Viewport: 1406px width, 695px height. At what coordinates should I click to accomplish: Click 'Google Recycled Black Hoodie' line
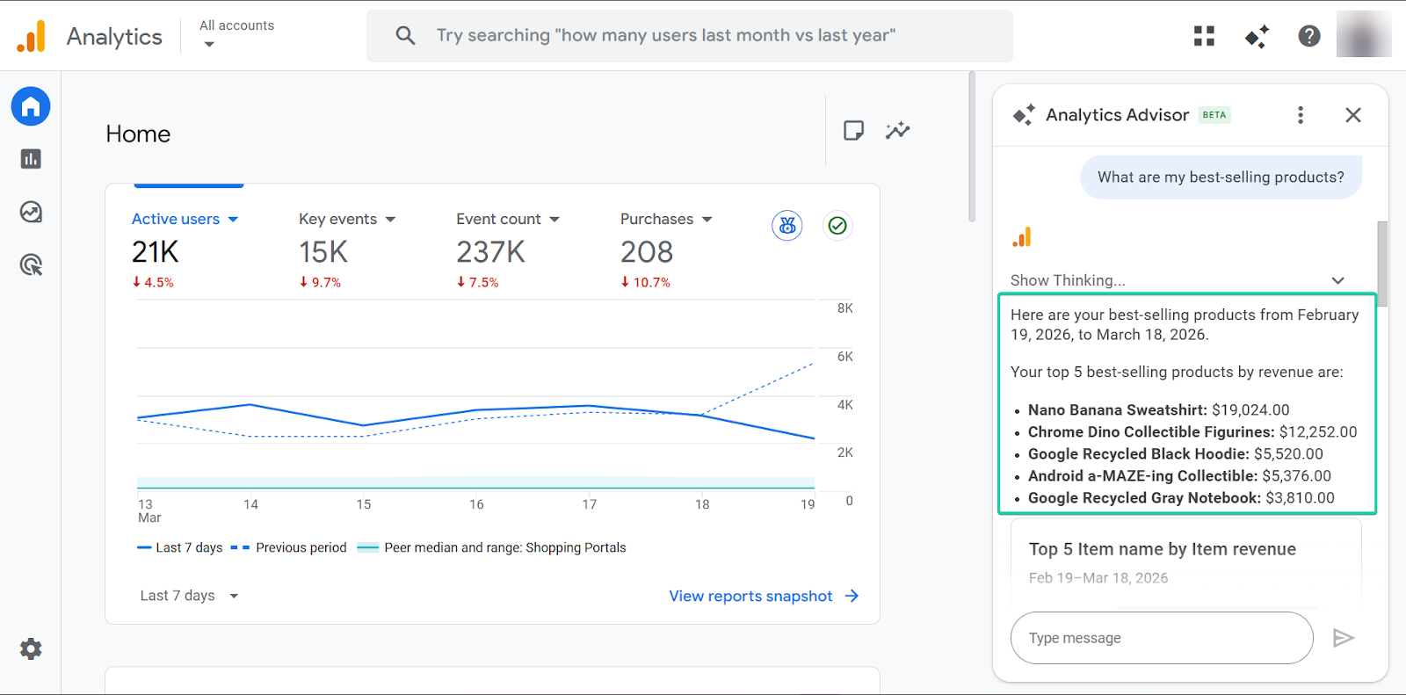point(1175,453)
